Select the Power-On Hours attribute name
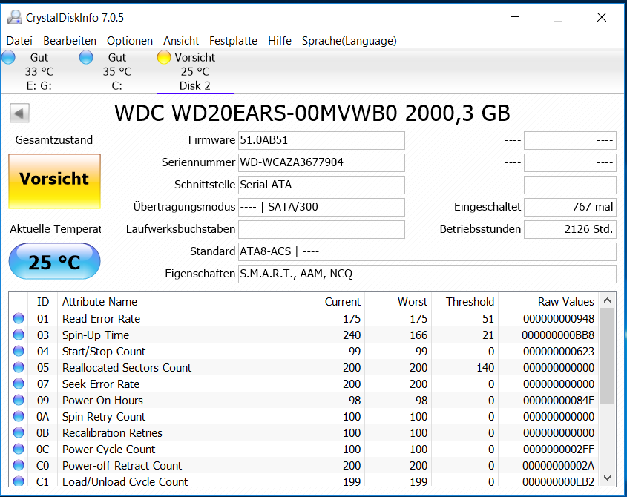Screen dimensions: 627x497 tap(102, 401)
